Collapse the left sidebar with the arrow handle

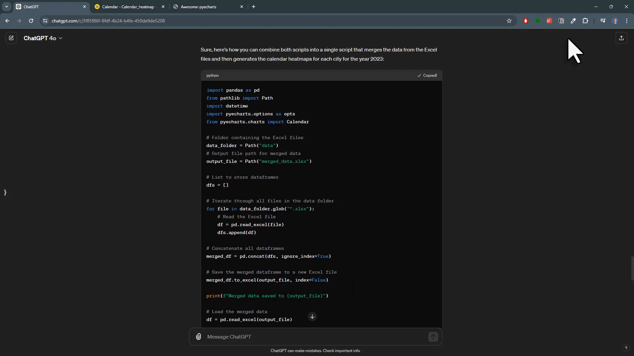tap(5, 193)
